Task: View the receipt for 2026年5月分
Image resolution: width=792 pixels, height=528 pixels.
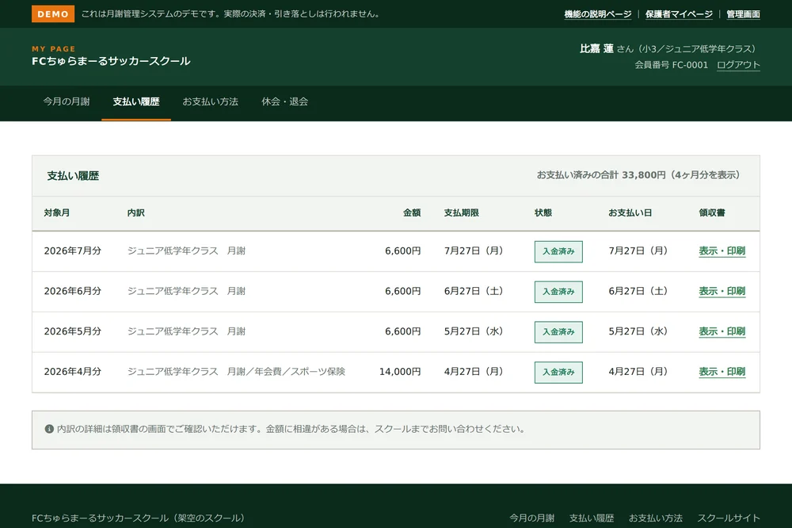Action: click(722, 331)
